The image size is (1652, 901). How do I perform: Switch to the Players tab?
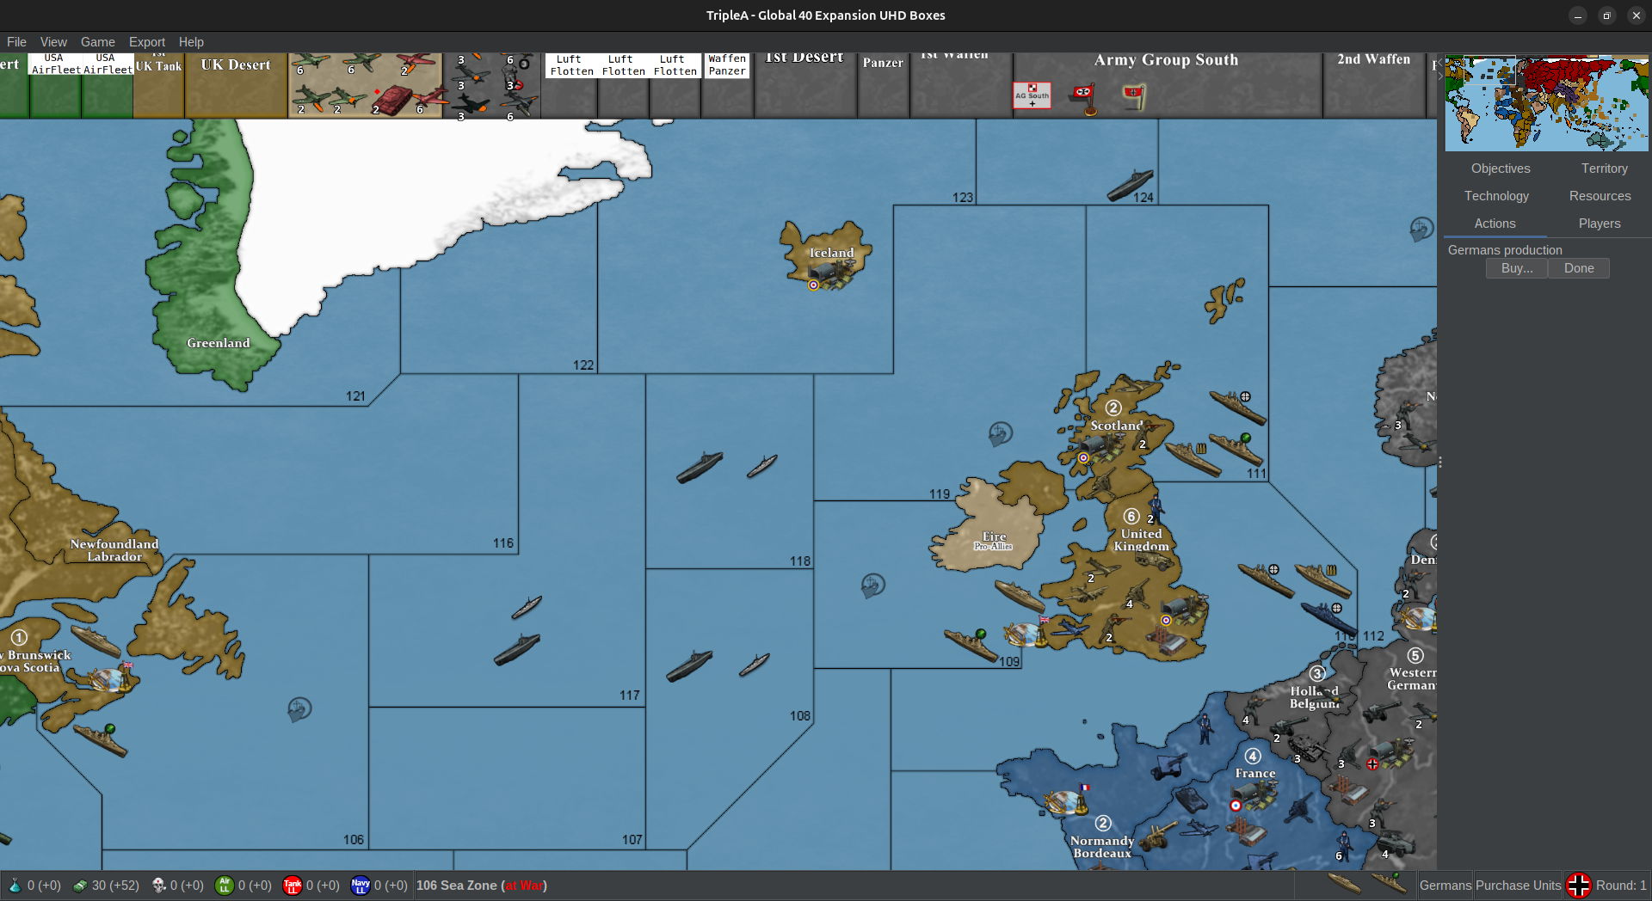(x=1600, y=224)
